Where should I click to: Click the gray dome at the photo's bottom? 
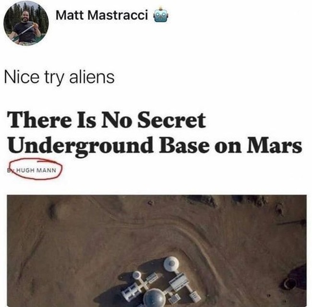coord(155,298)
